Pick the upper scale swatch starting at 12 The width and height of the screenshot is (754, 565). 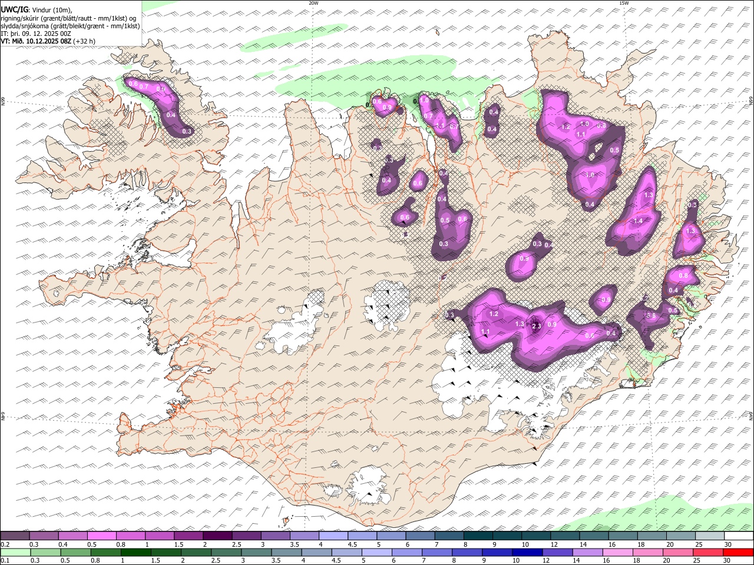[x=565, y=536]
